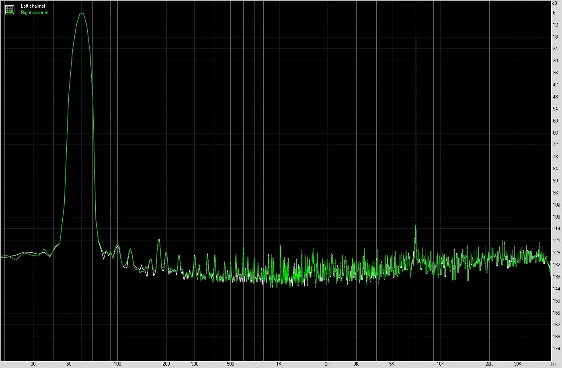The height and width of the screenshot is (368, 562).
Task: Click the "-90" level axis label
Action: point(555,181)
